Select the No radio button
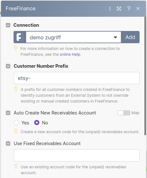Viewport: 147px width, 178px height. 37,123
